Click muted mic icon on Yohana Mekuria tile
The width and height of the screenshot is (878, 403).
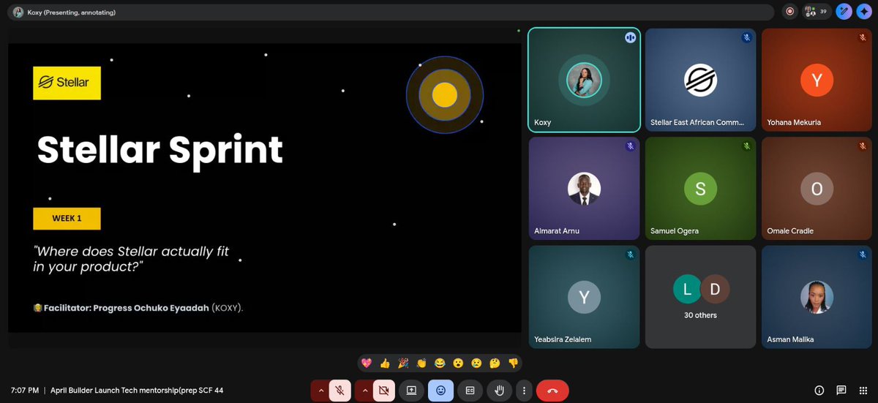pos(863,38)
